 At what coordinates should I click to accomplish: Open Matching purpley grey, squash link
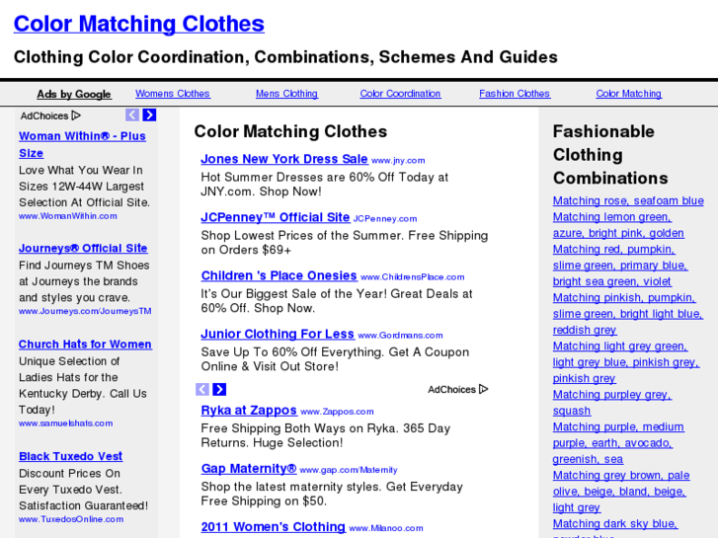pos(612,403)
